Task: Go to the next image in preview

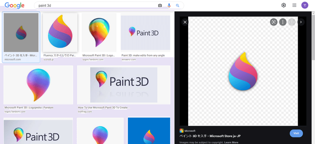Action: click(301, 22)
